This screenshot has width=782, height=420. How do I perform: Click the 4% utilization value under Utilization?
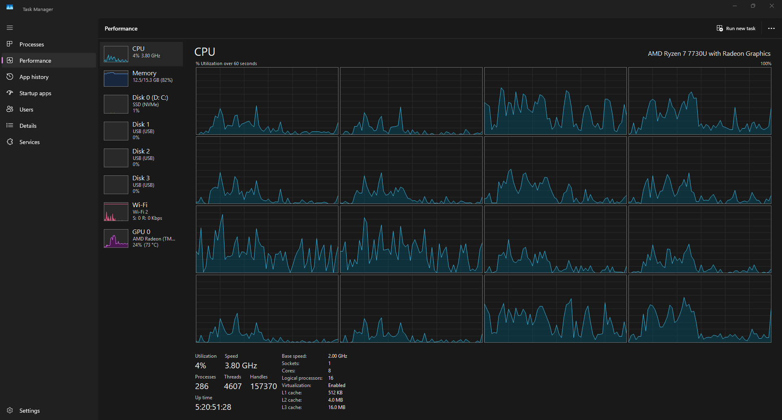[200, 365]
